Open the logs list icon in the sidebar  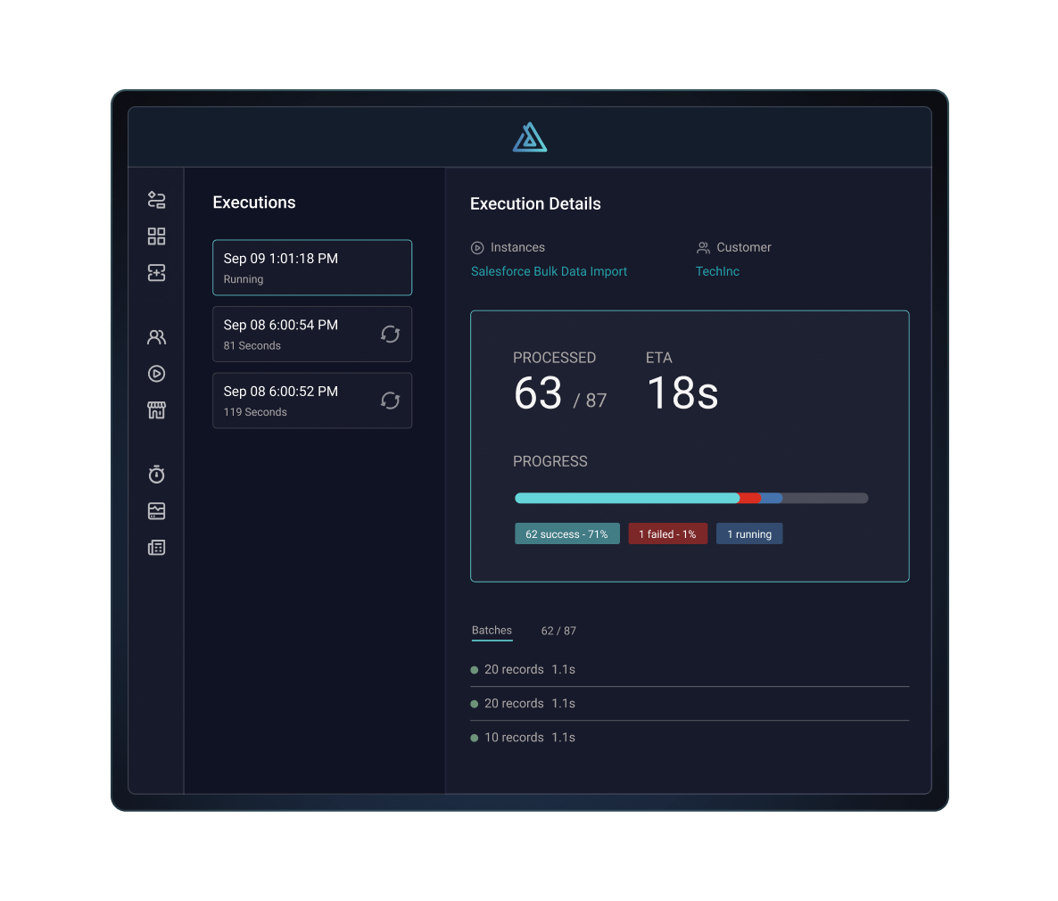156,548
